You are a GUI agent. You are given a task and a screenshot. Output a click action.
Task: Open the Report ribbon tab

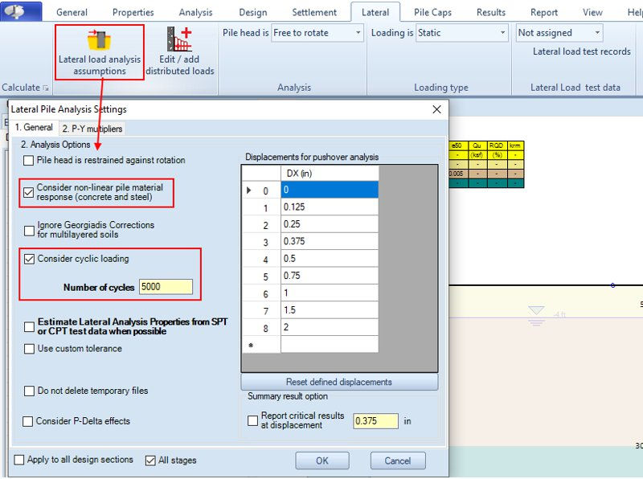point(544,12)
